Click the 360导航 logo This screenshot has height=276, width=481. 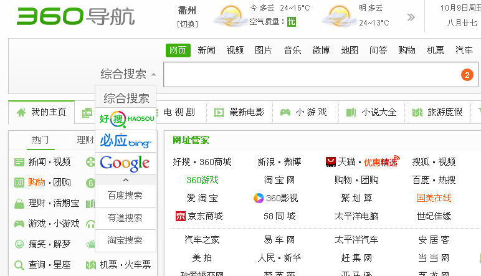(76, 16)
